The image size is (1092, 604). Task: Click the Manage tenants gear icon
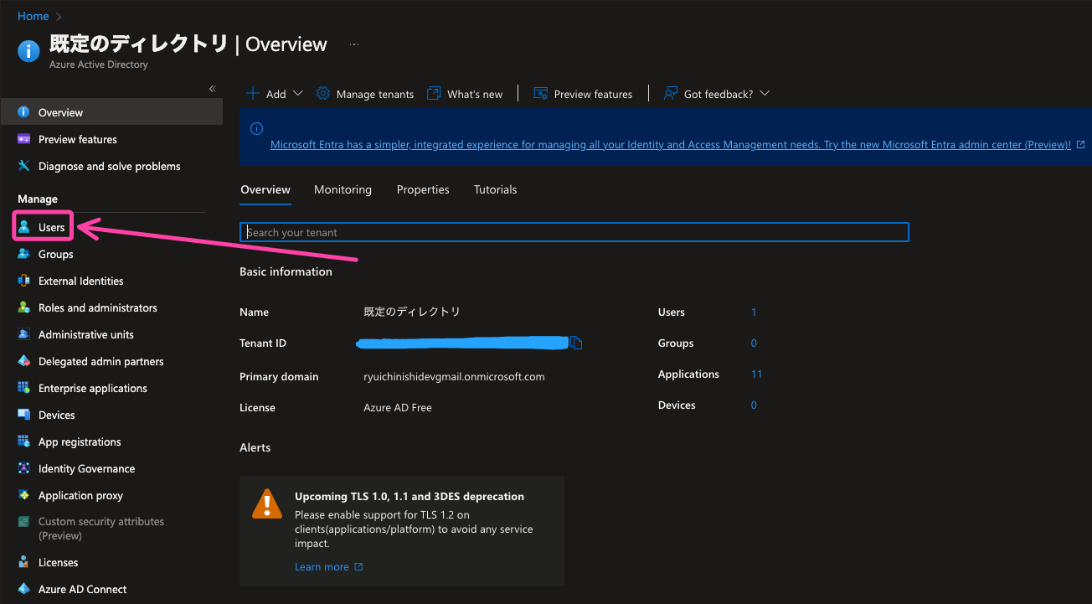pyautogui.click(x=322, y=93)
